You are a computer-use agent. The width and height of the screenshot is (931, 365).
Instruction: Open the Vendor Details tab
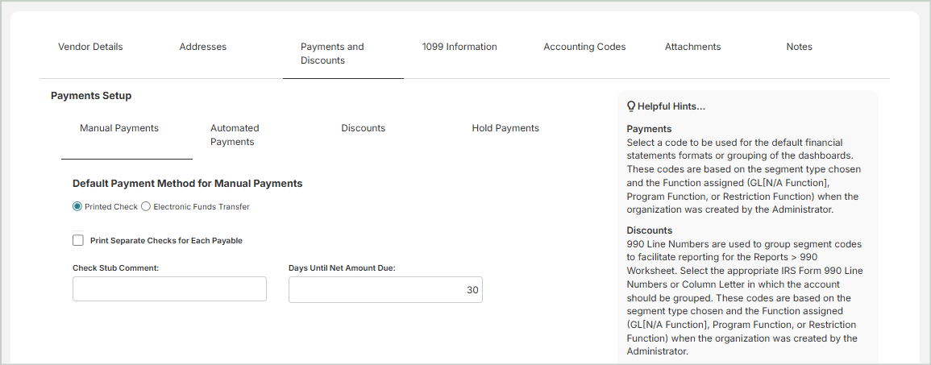(90, 47)
